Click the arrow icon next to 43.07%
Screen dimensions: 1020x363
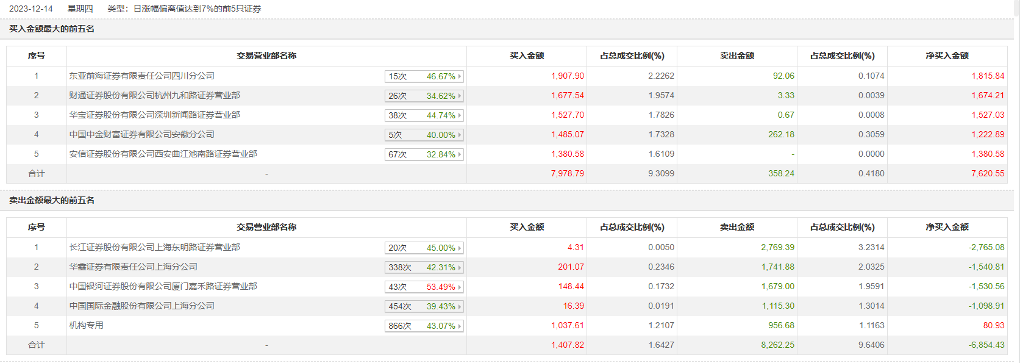(460, 326)
